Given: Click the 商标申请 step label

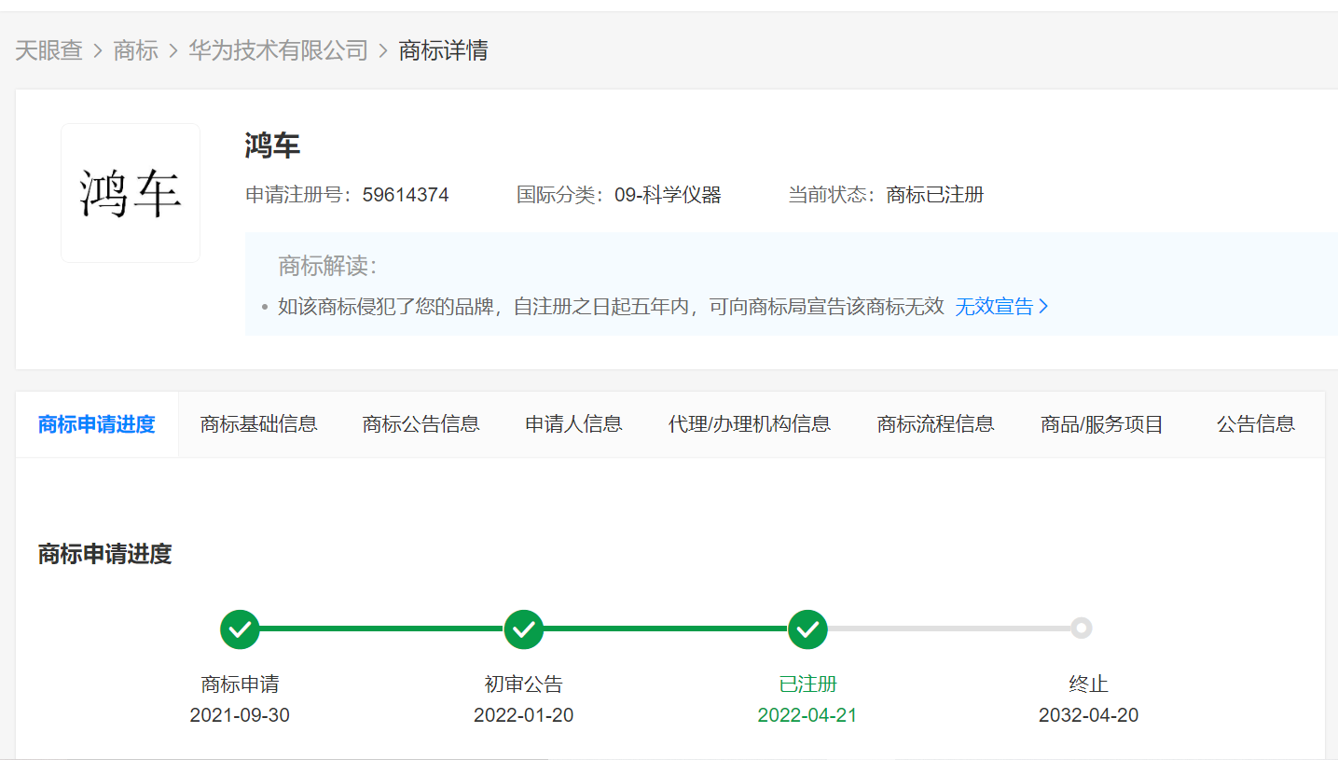Looking at the screenshot, I should 240,684.
